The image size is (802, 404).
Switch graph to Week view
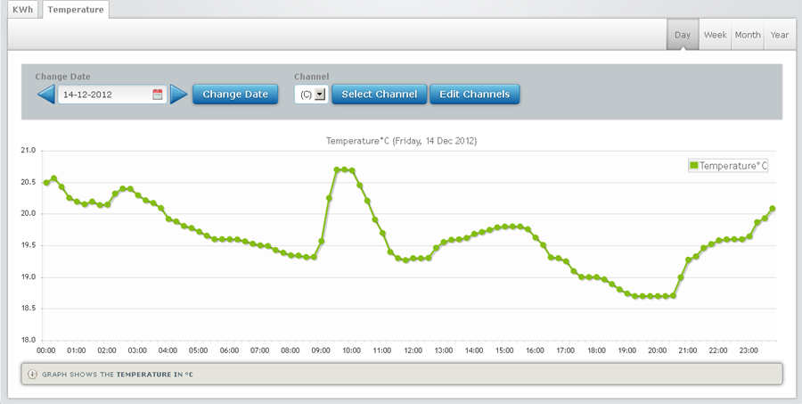tap(716, 35)
